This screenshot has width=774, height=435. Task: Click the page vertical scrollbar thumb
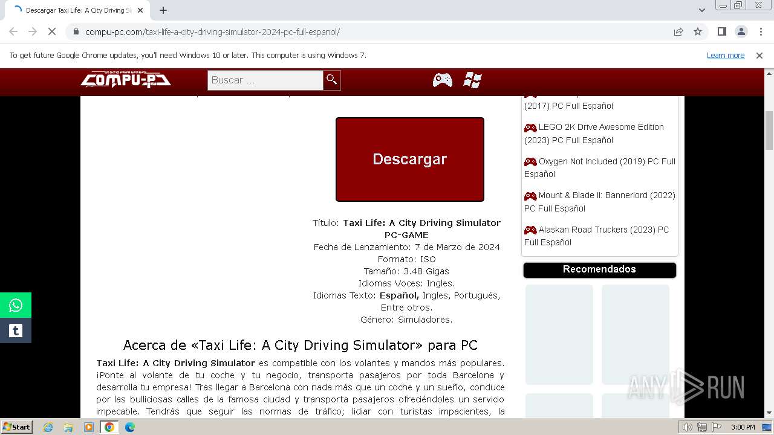tap(769, 130)
